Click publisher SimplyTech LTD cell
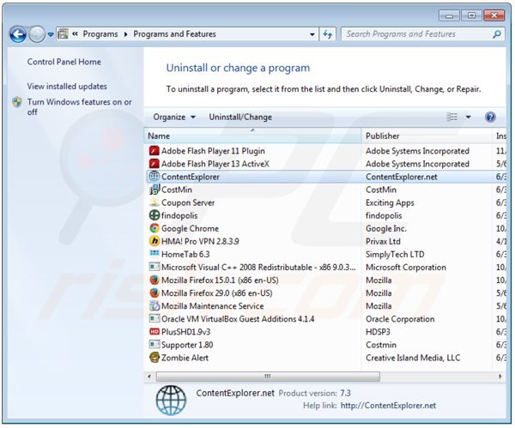This screenshot has height=428, width=515. tap(395, 255)
